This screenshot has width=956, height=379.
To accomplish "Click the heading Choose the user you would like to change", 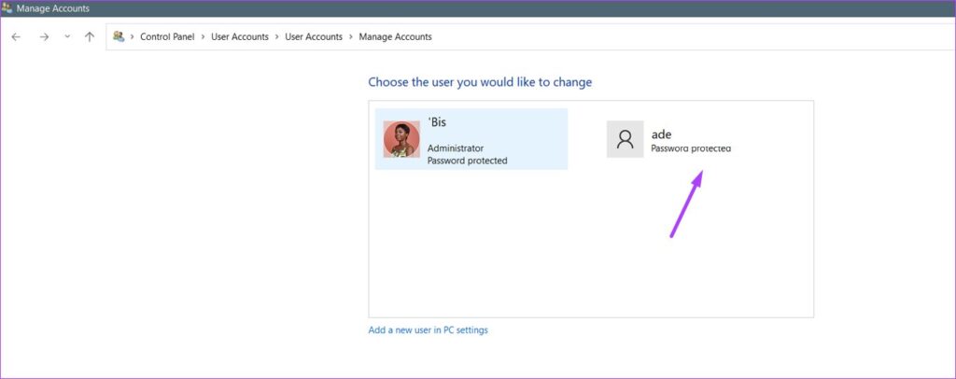I will point(480,81).
